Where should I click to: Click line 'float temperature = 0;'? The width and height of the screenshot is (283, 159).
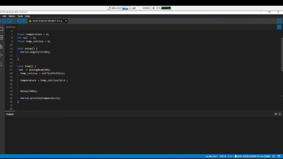tap(33, 34)
